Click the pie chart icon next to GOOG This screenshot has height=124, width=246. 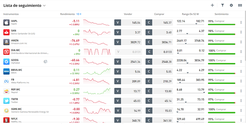coord(45,62)
